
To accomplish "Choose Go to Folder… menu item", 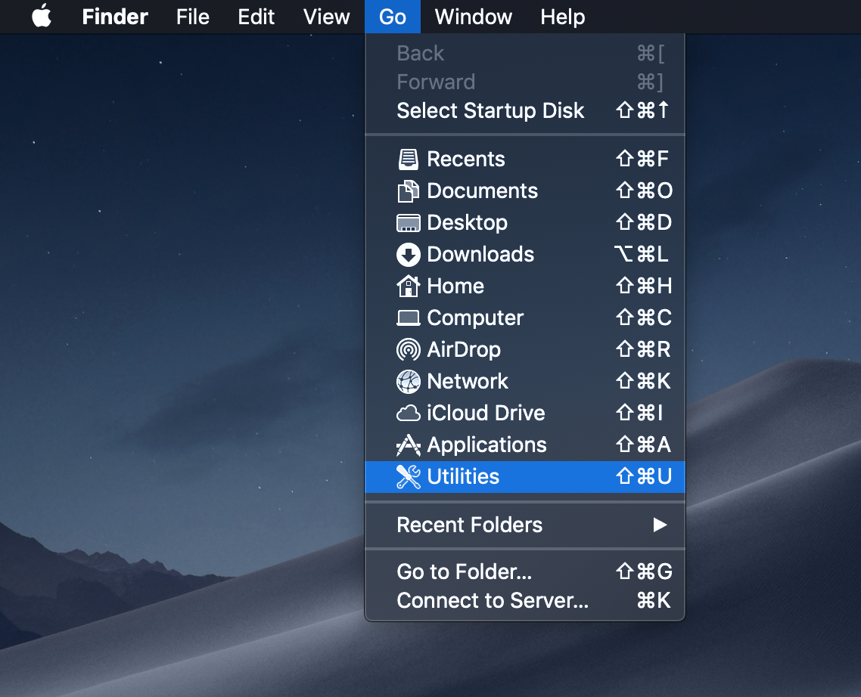I will [464, 572].
